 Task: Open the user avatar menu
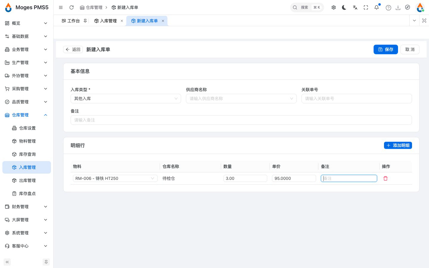pyautogui.click(x=420, y=7)
